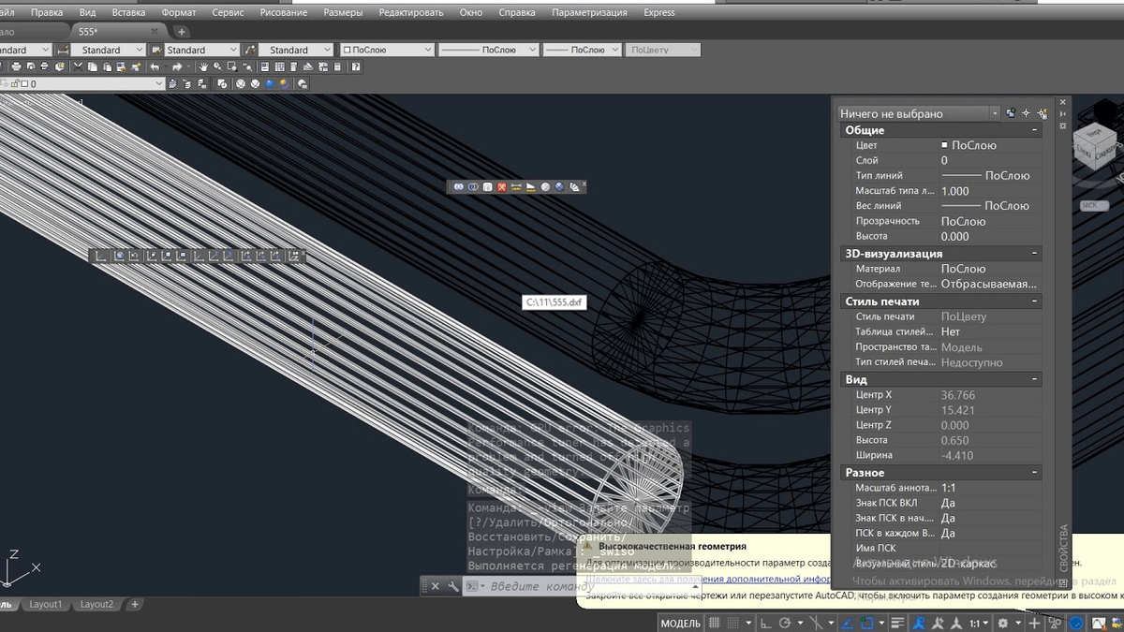Open the layer dropdown showing 0

[x=83, y=84]
